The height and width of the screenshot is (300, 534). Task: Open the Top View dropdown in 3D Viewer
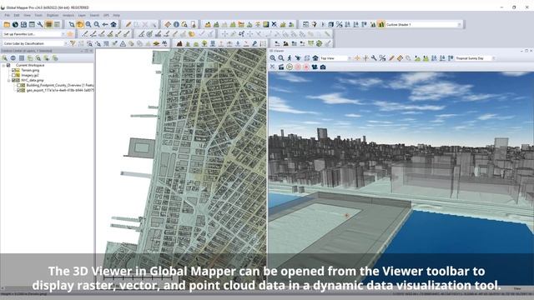point(349,58)
